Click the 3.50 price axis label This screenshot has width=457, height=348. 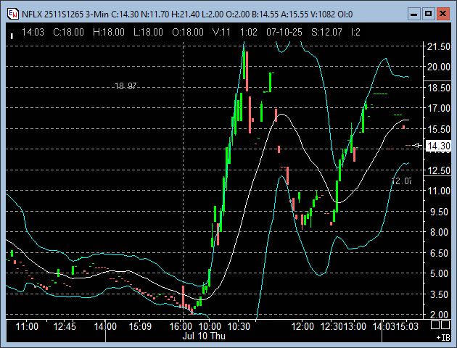[440, 294]
